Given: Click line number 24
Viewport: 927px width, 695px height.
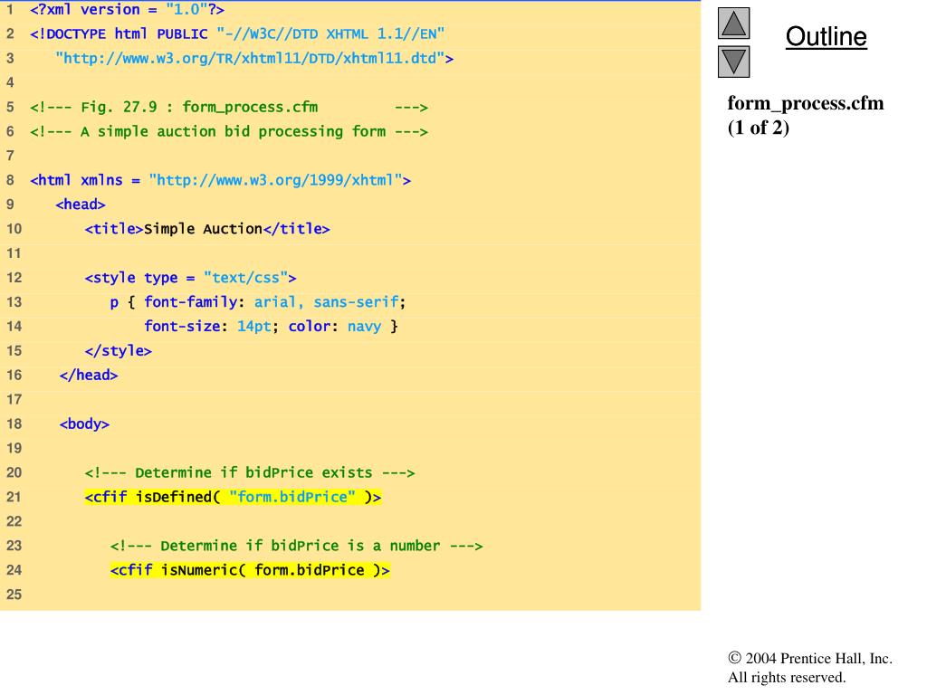Looking at the screenshot, I should tap(14, 570).
